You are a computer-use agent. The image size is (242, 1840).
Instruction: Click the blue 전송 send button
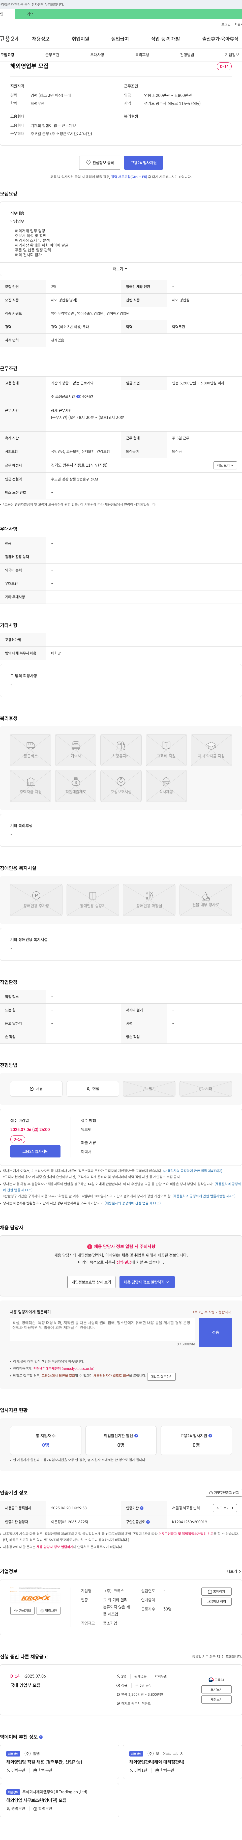click(x=216, y=1332)
